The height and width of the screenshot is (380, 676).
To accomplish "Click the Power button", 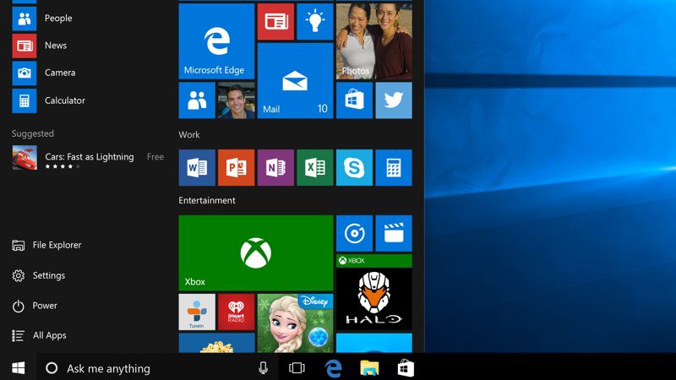I will coord(35,306).
